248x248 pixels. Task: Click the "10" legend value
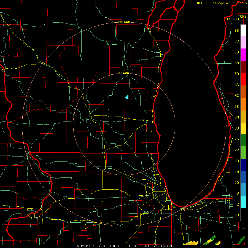(x=237, y=182)
